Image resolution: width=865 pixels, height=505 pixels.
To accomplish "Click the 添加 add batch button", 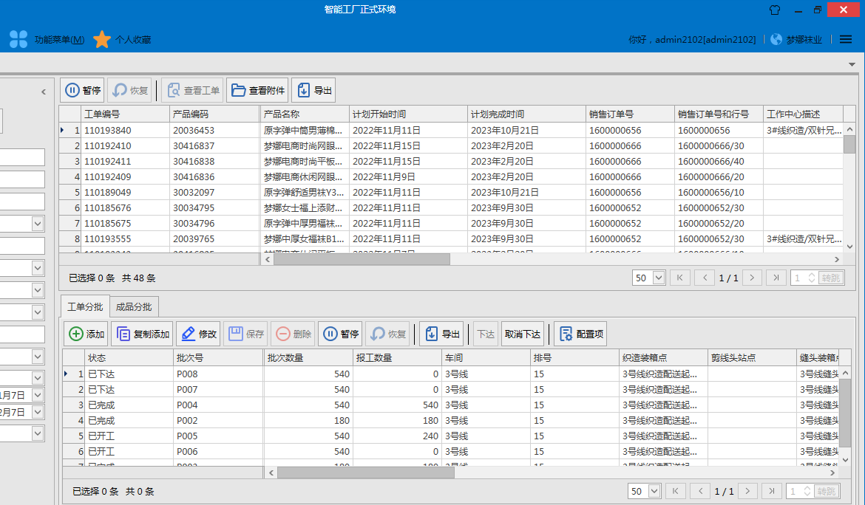I will pyautogui.click(x=86, y=334).
